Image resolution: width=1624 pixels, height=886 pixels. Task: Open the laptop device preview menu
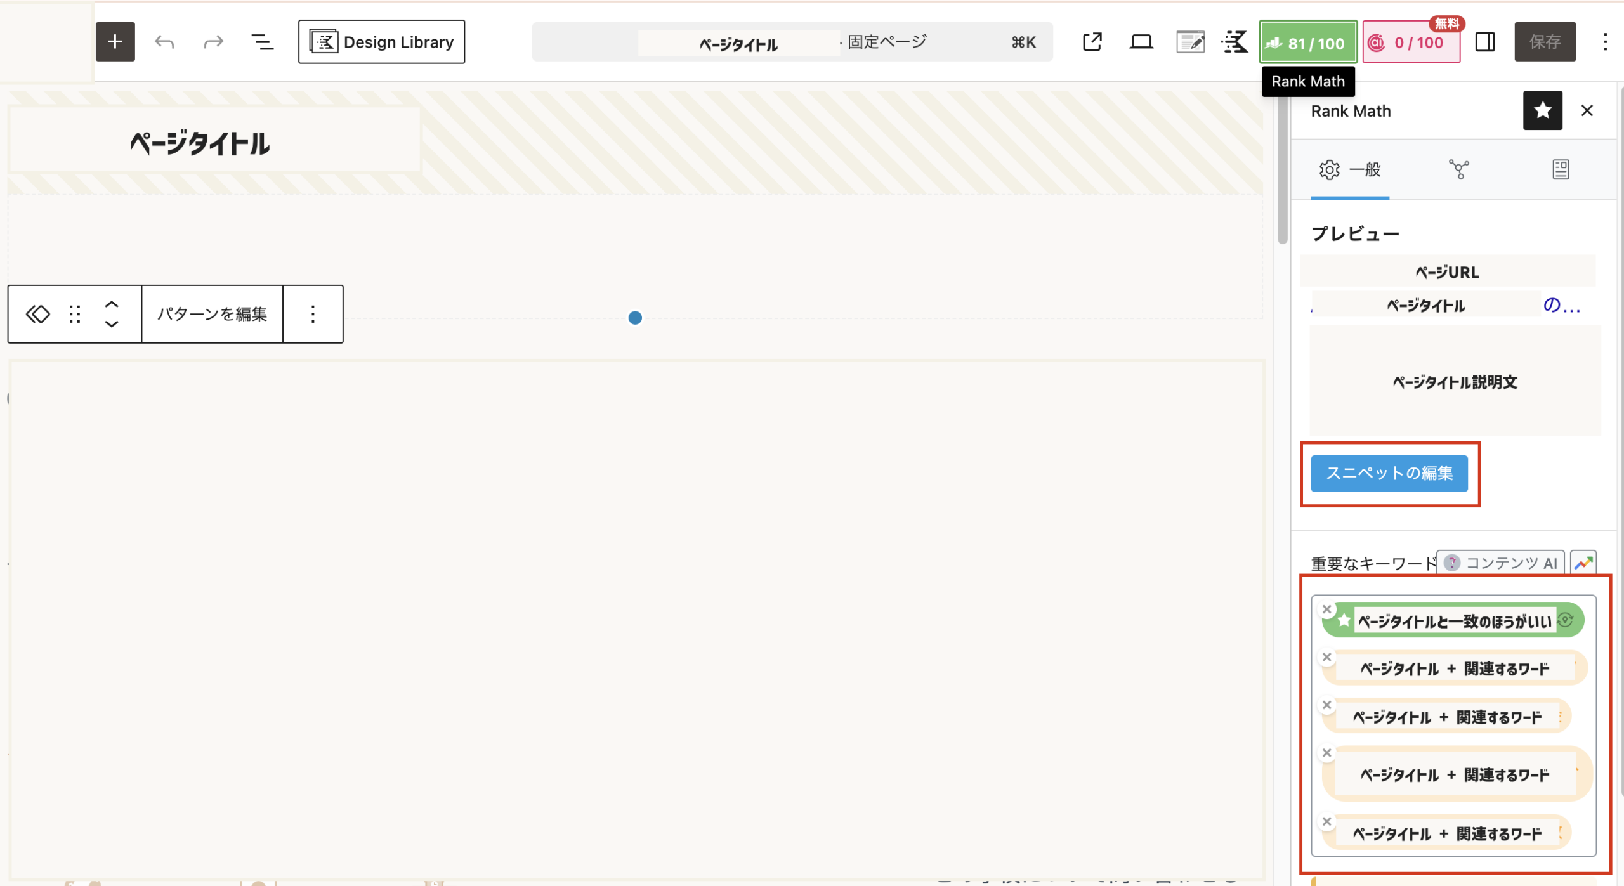pyautogui.click(x=1141, y=42)
